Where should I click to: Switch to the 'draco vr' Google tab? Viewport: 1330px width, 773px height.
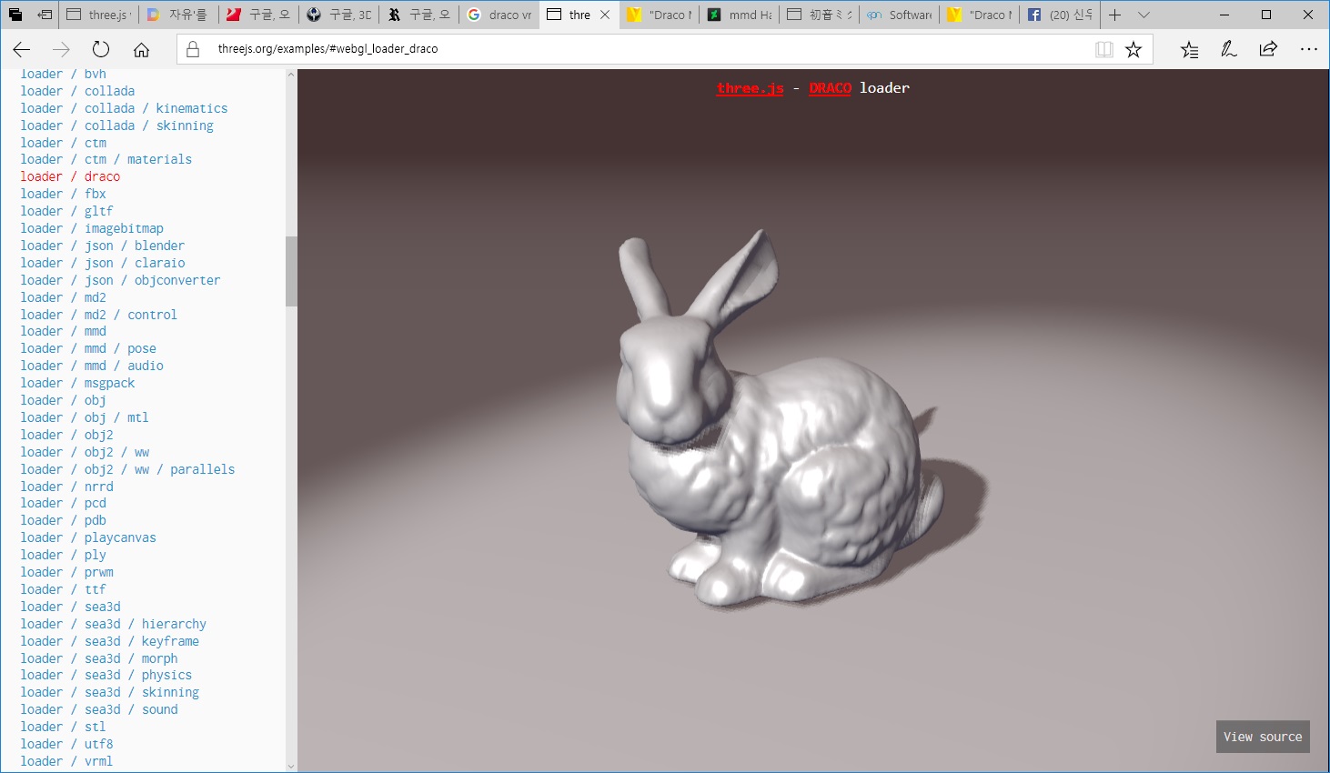click(499, 15)
